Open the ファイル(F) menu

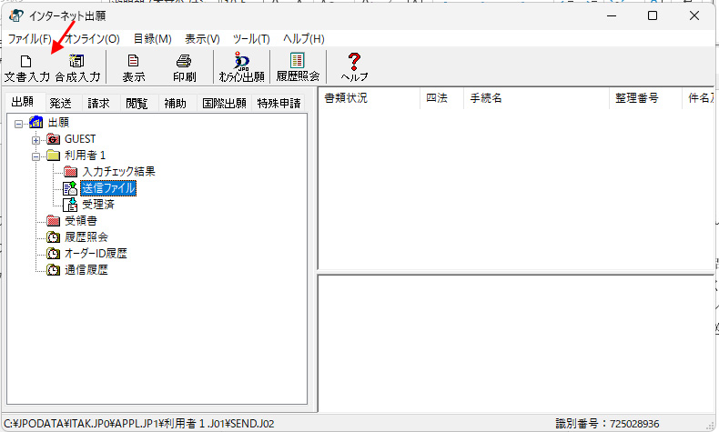click(x=29, y=39)
